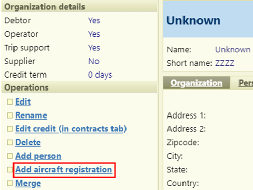The width and height of the screenshot is (253, 190).
Task: Click the Add aircraft registration link
Action: 64,170
